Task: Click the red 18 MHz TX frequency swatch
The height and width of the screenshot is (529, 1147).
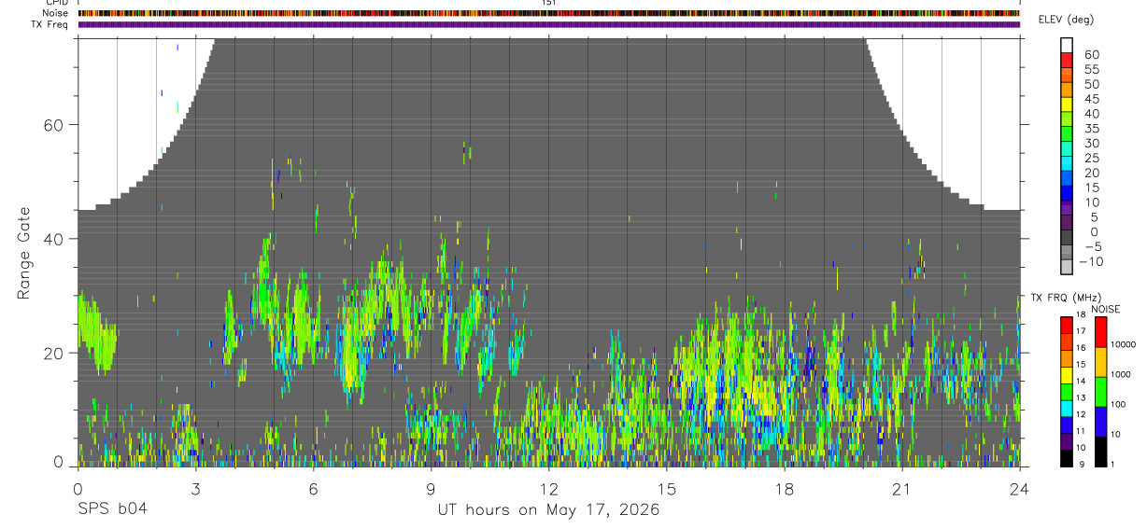Action: tap(1067, 326)
